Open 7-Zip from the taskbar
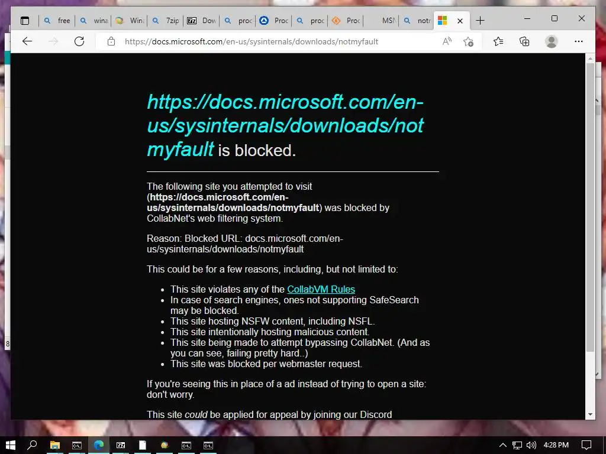This screenshot has height=454, width=606. point(121,445)
